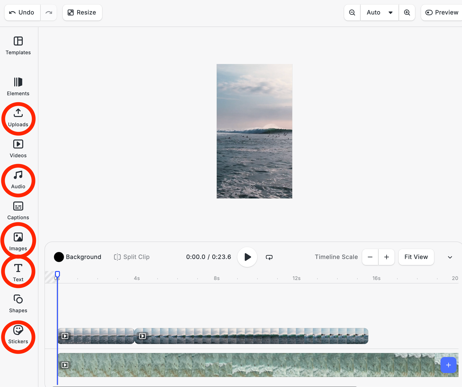Select the Shapes tool
Screen dimensions: 462x387
18,303
